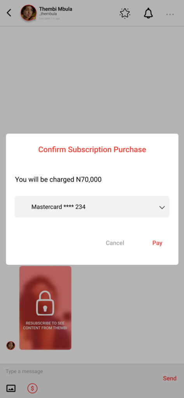Confirm payment with the Pay button
The height and width of the screenshot is (398, 184).
(157, 243)
